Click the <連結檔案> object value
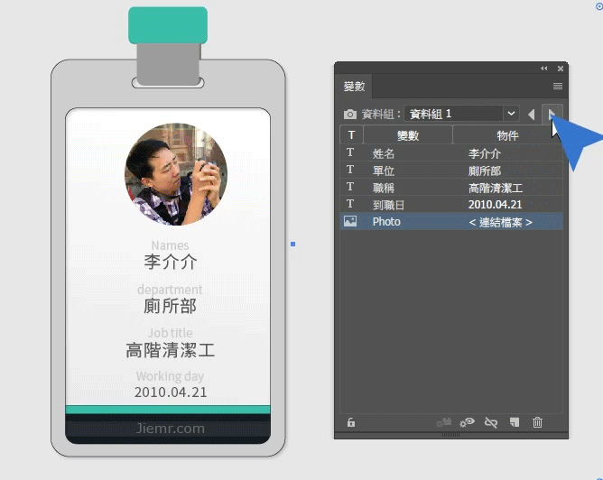The height and width of the screenshot is (480, 603). (500, 222)
